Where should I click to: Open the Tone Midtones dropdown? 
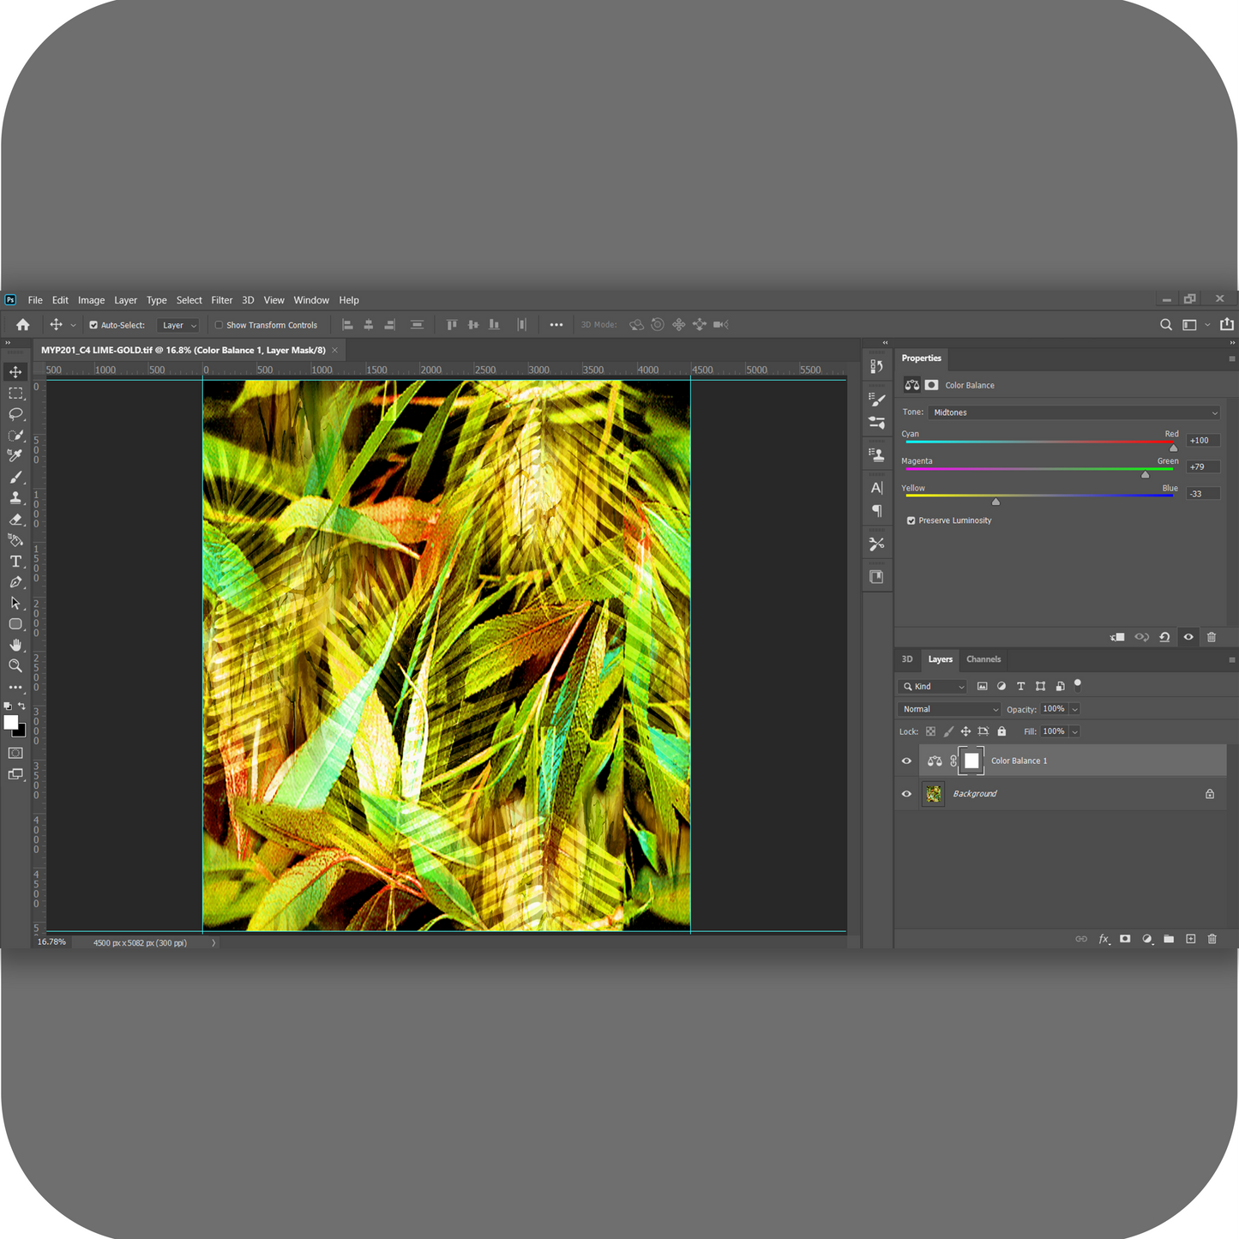tap(1074, 412)
